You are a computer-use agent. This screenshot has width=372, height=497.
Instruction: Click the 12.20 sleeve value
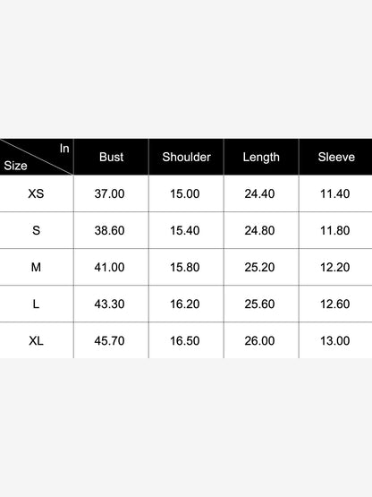click(334, 267)
